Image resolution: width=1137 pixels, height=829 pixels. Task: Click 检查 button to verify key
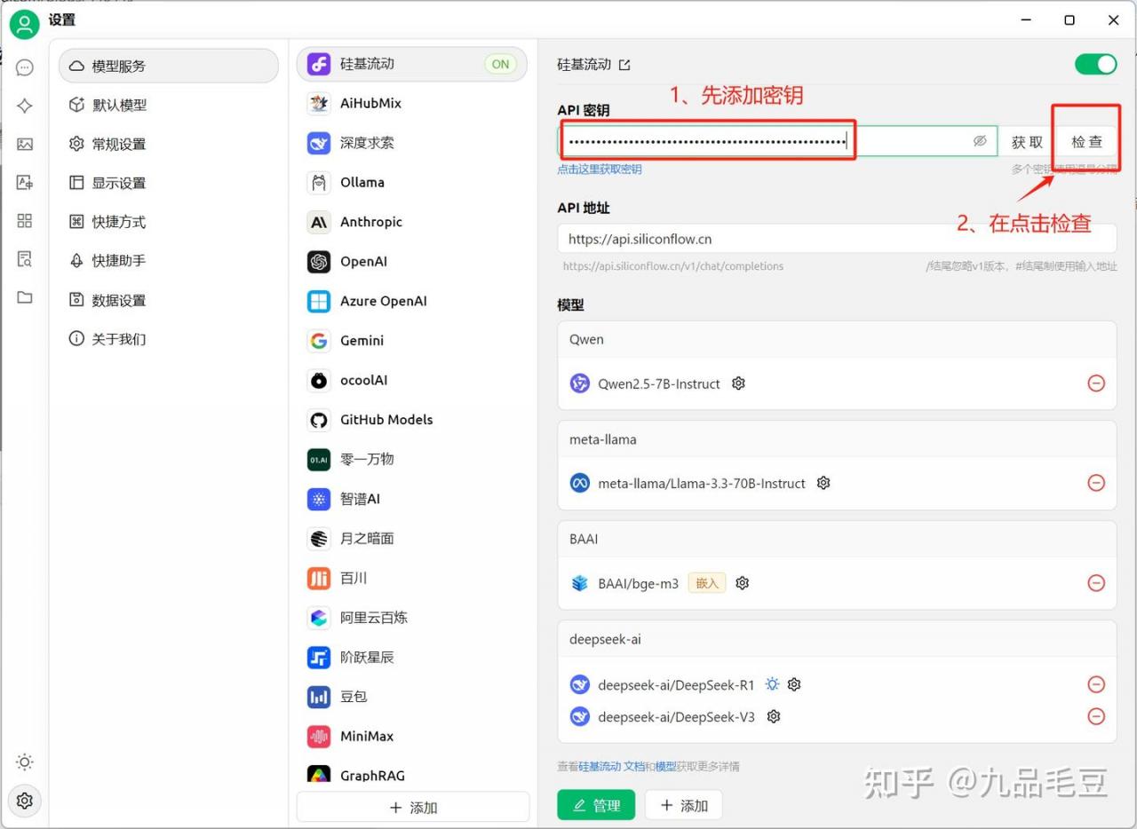[x=1086, y=142]
